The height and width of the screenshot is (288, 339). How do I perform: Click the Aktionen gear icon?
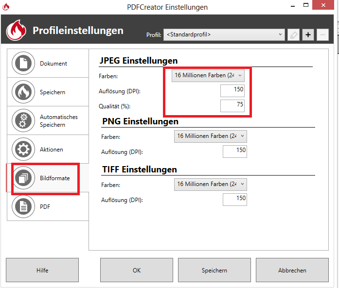(23, 150)
